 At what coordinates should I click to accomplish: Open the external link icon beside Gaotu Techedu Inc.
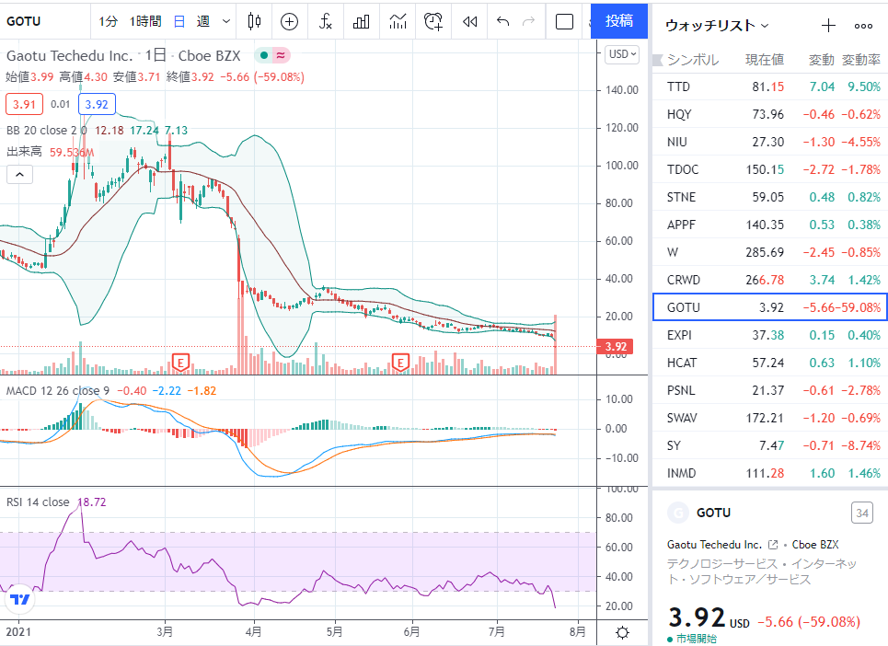point(773,545)
